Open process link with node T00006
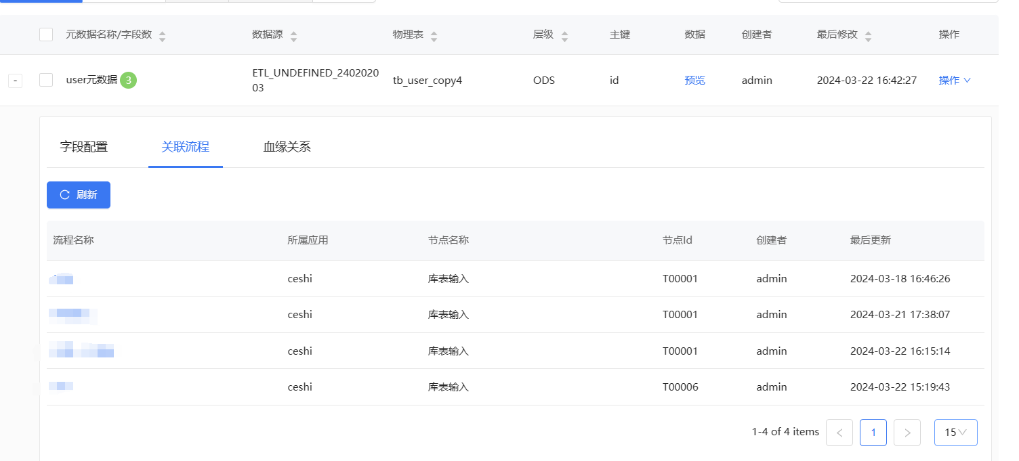1019x461 pixels. (x=62, y=387)
